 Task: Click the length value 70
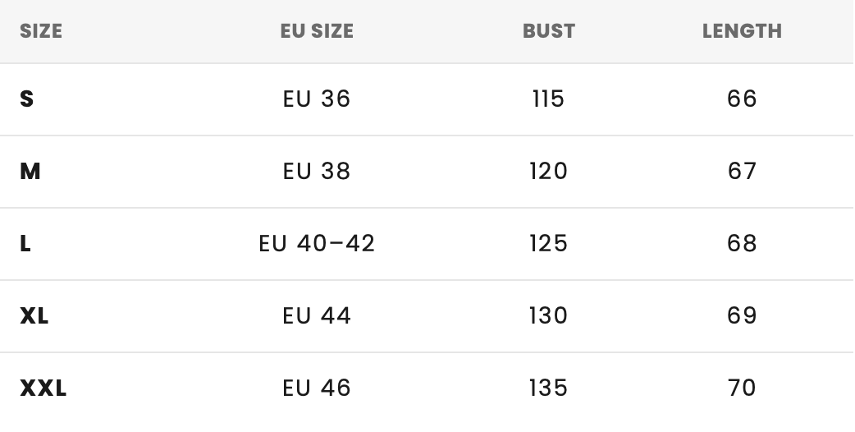pos(742,388)
